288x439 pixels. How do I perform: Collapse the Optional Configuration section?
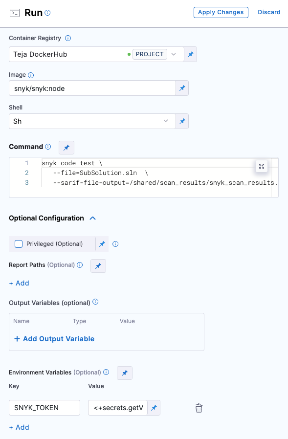(93, 218)
